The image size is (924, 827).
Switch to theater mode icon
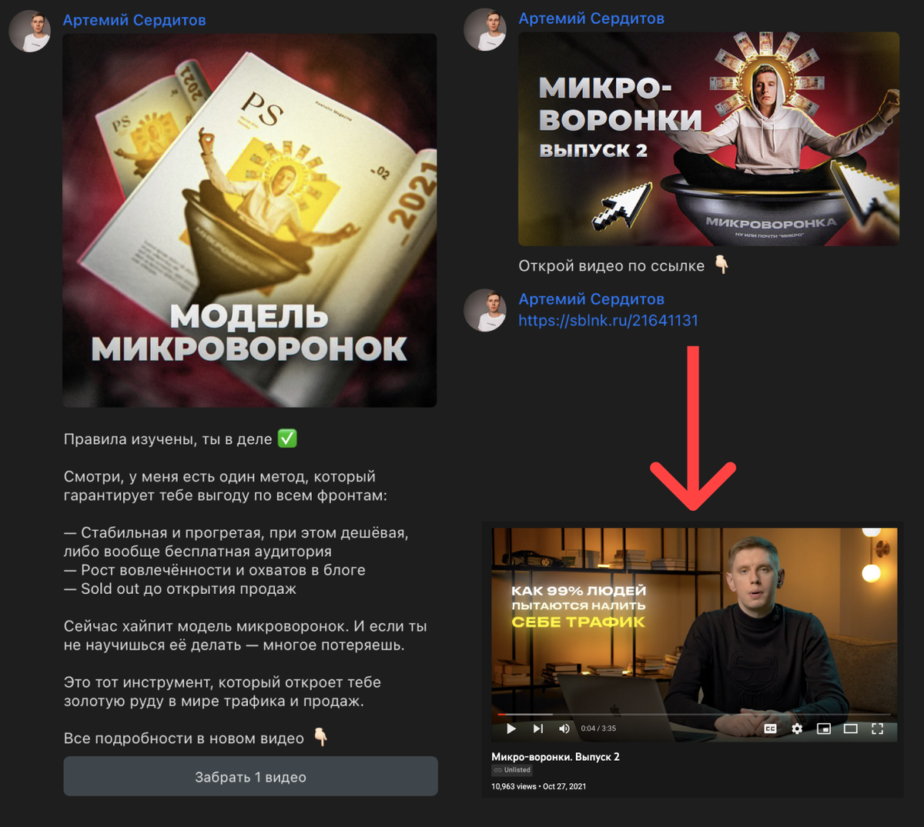851,729
